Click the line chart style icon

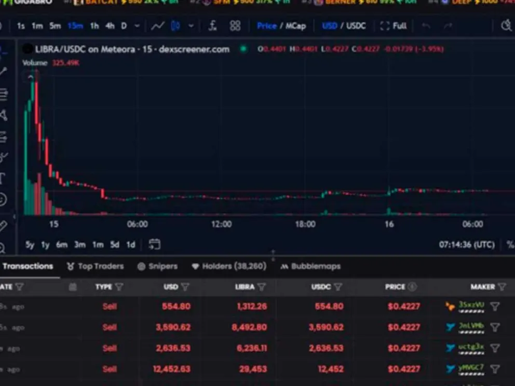157,26
